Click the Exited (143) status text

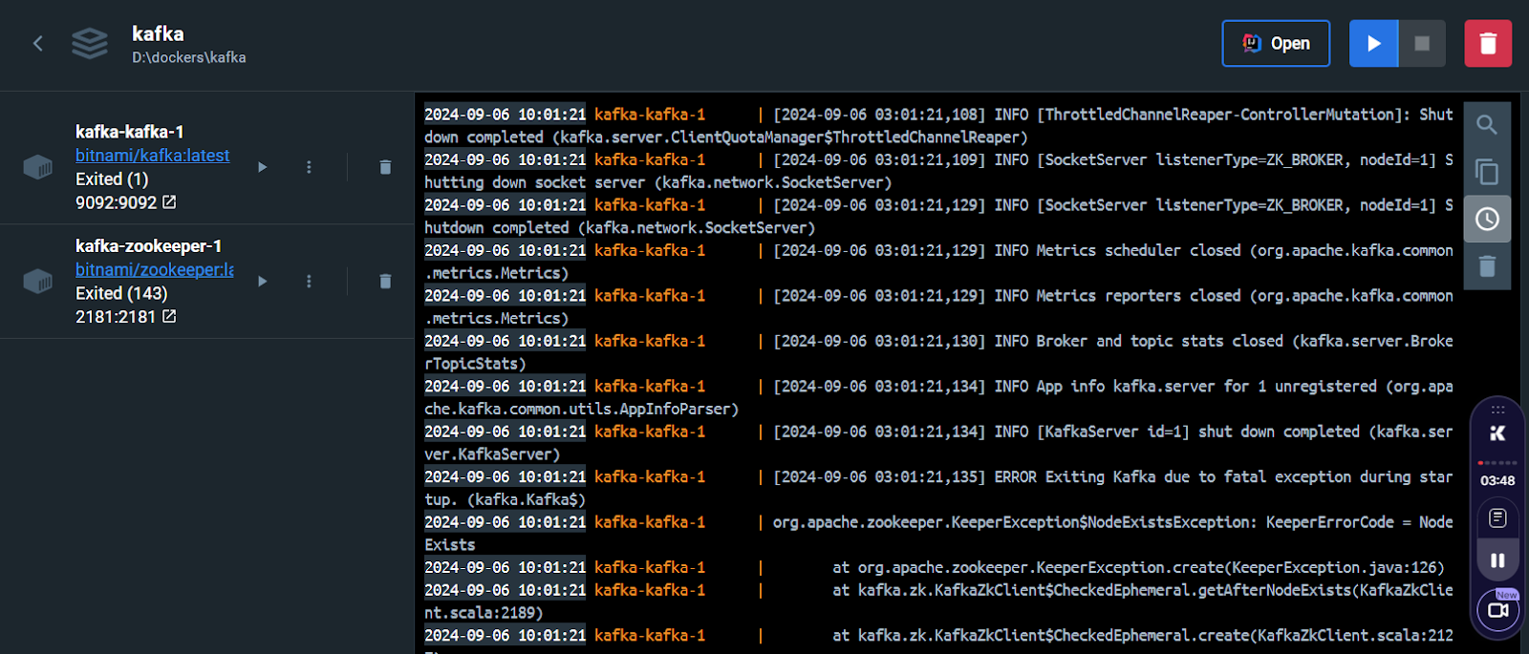click(121, 294)
